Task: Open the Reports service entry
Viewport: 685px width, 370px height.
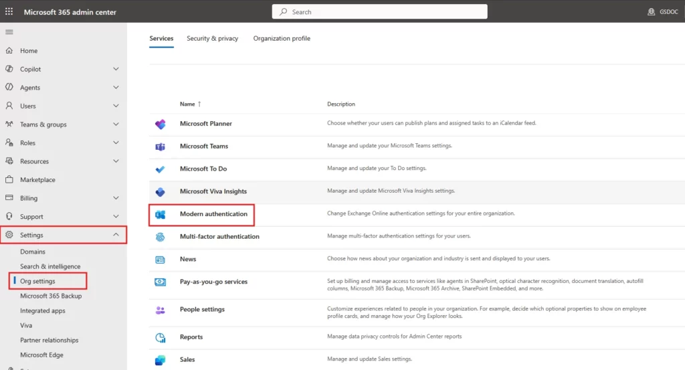Action: click(x=191, y=337)
